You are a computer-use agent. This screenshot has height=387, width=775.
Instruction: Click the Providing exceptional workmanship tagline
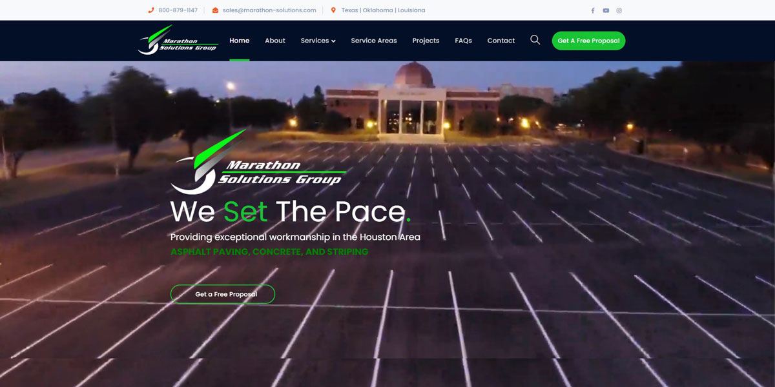click(295, 237)
